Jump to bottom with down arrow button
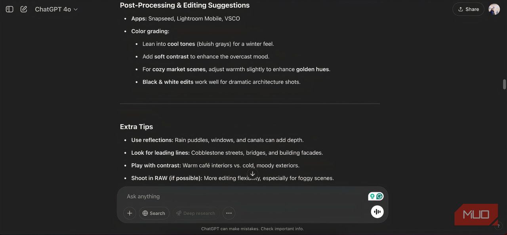 click(x=252, y=174)
